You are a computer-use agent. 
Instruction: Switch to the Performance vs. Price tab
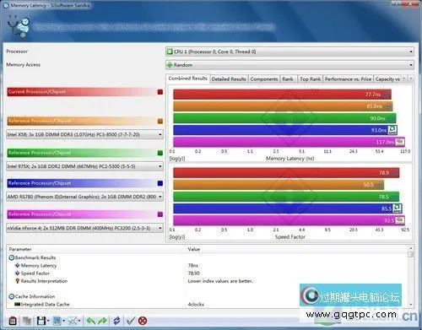point(348,79)
